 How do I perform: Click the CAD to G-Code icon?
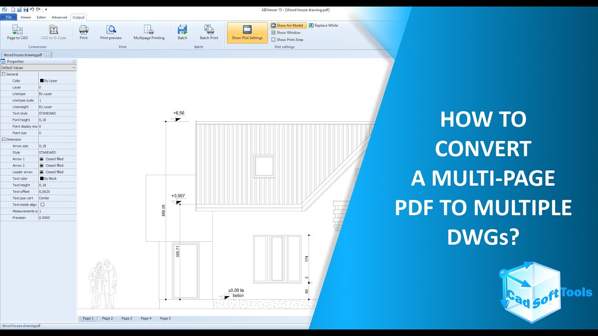[53, 30]
